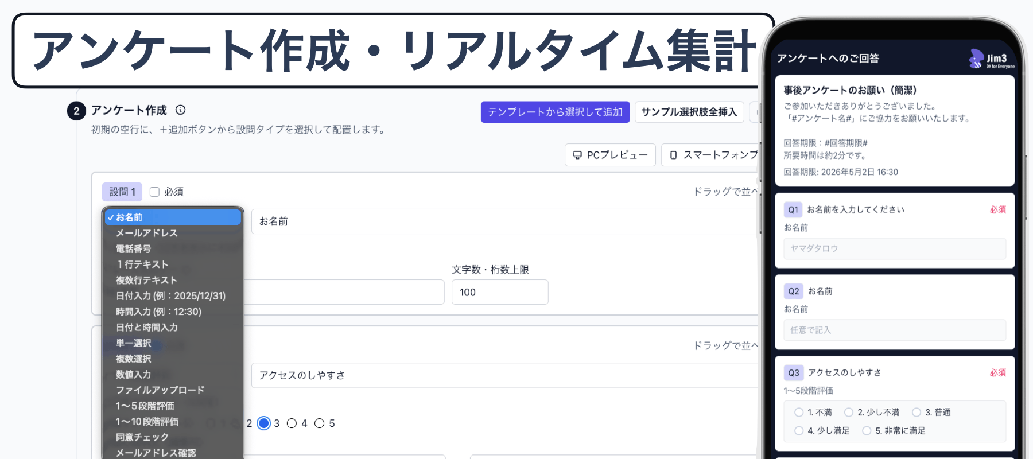Screen dimensions: 1033x459
Task: Open スマートフォン preview button
Action: pos(710,155)
